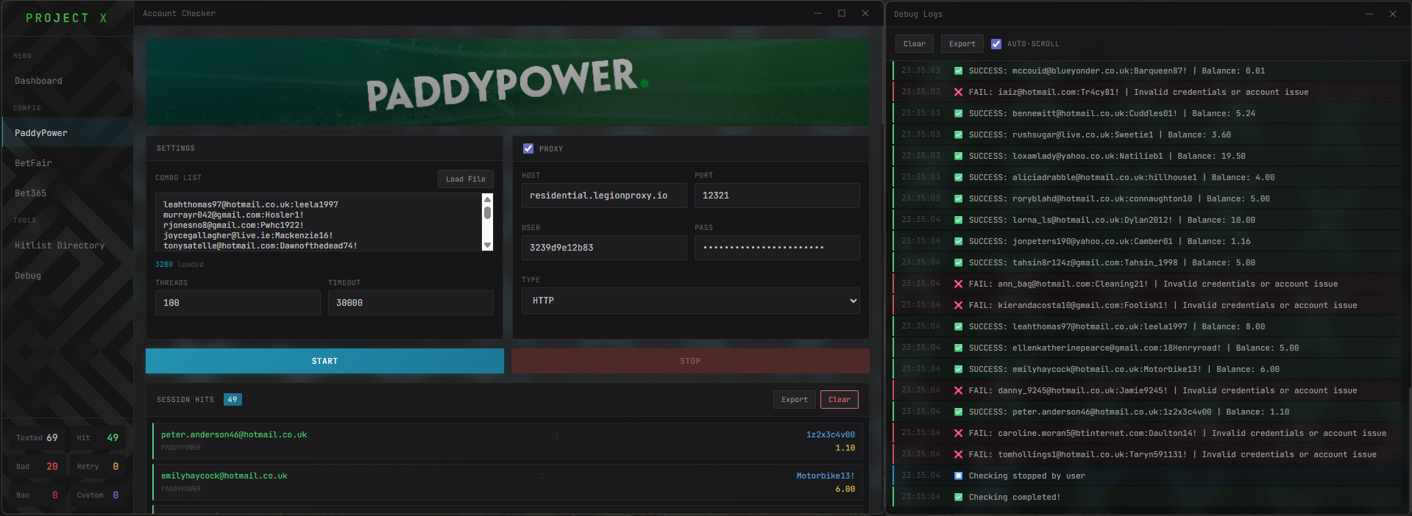Close the Account Checker window
The image size is (1412, 516).
tap(865, 13)
